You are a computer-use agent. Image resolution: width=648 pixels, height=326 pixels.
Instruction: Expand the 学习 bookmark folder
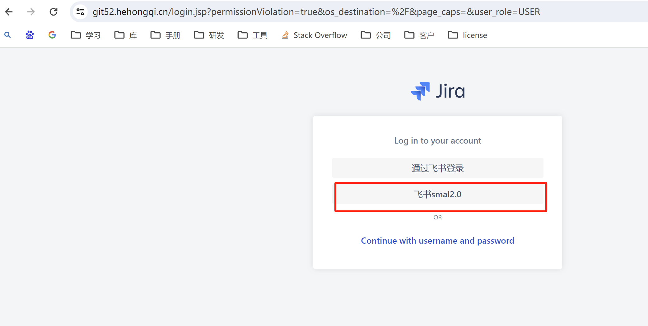[x=86, y=35]
